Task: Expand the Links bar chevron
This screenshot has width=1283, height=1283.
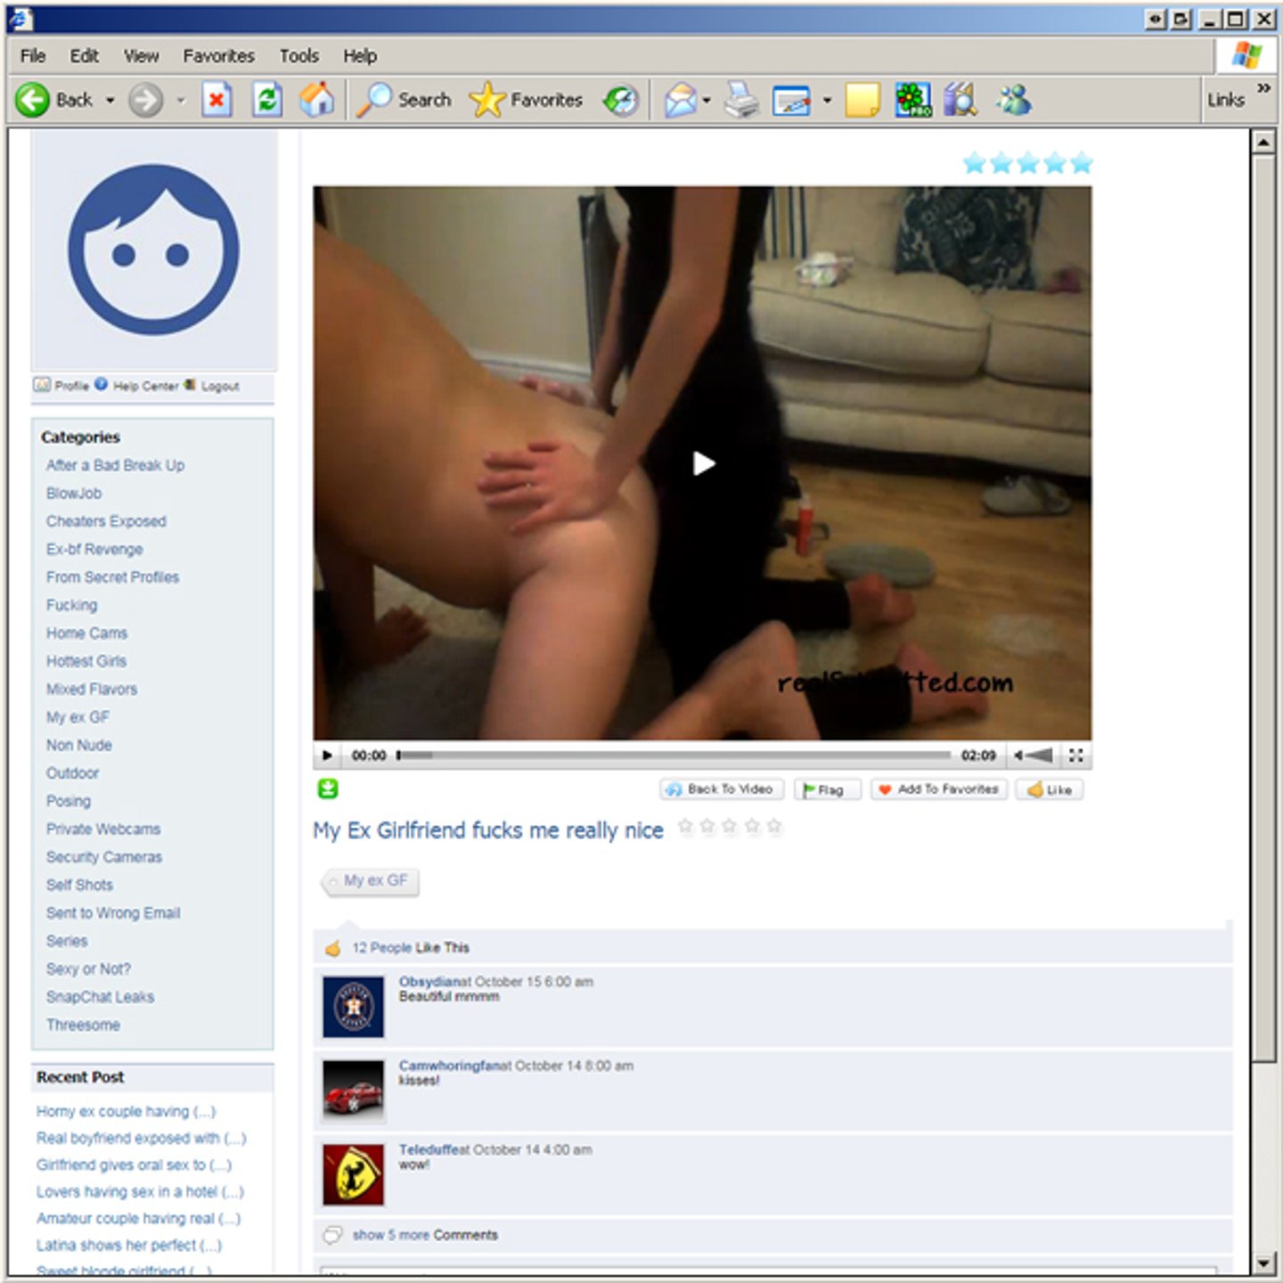Action: coord(1263,88)
